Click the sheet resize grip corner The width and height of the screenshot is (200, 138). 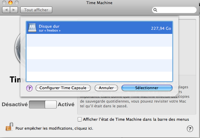tap(176, 95)
